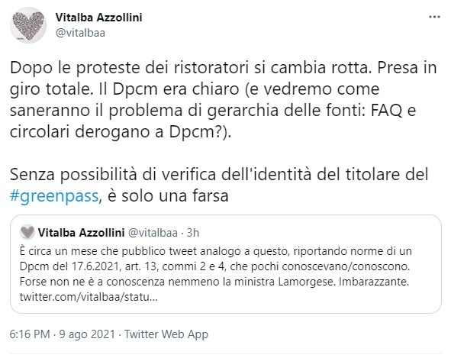Click the 6:16 PM timestamp

pyautogui.click(x=30, y=334)
